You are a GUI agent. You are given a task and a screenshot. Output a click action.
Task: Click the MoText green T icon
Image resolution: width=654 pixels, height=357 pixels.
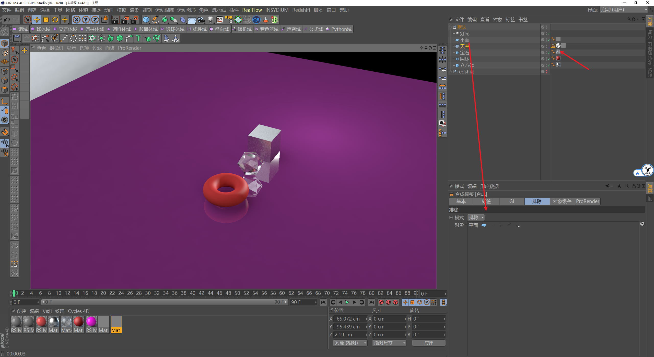coord(138,39)
